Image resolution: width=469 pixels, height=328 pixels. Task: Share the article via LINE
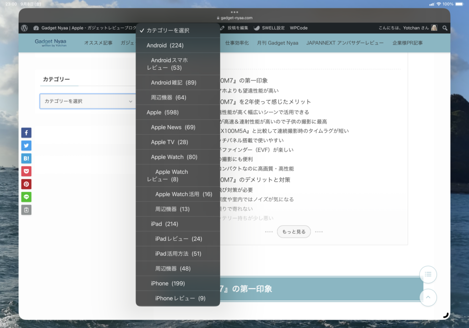(26, 197)
